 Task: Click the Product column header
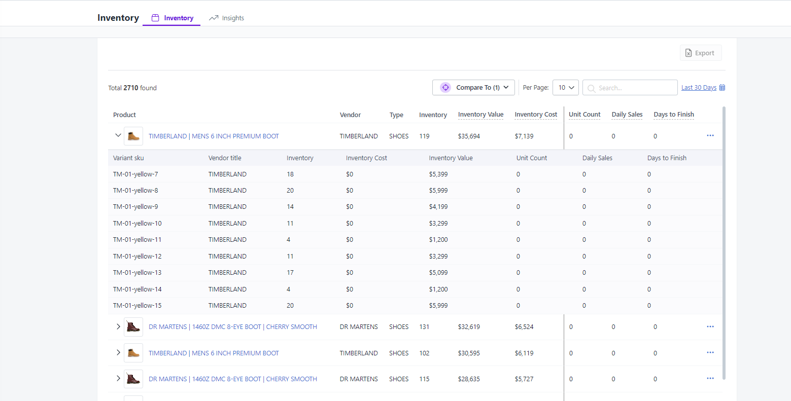(x=124, y=115)
